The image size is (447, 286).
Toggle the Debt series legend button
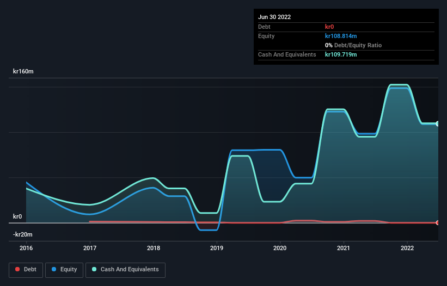[x=26, y=270]
